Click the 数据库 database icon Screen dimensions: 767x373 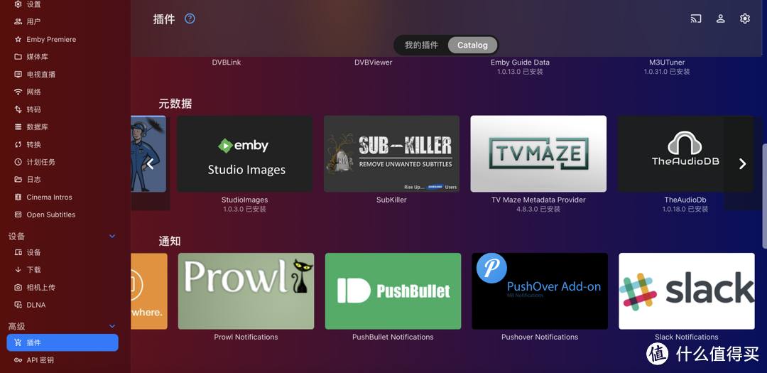[18, 127]
